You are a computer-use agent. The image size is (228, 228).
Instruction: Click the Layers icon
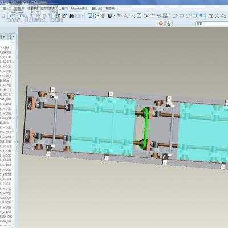[x=159, y=16]
